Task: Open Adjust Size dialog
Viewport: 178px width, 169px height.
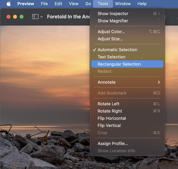Action: tap(127, 39)
